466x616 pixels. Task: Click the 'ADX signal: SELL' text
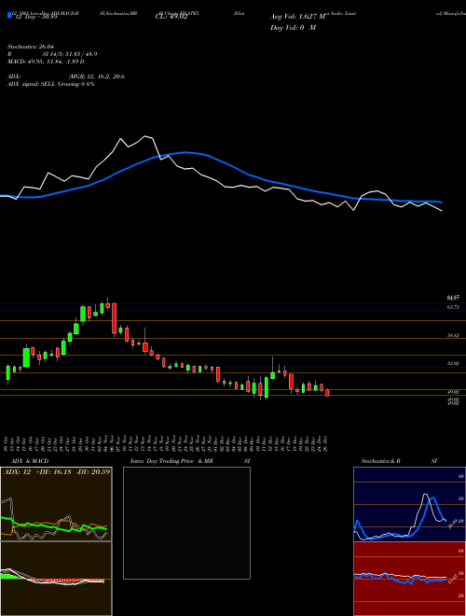[33, 84]
